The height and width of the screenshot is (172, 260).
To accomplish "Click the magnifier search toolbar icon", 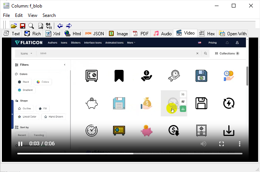I will pos(31,26).
